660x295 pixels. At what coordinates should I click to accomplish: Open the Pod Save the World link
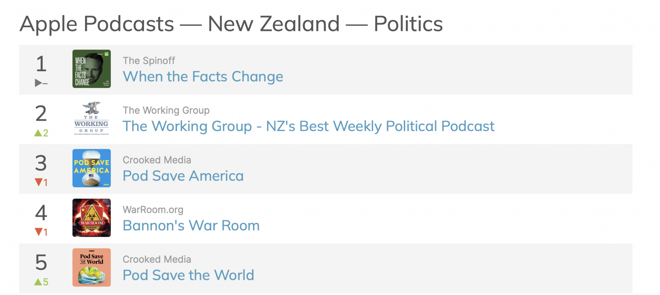pos(189,275)
